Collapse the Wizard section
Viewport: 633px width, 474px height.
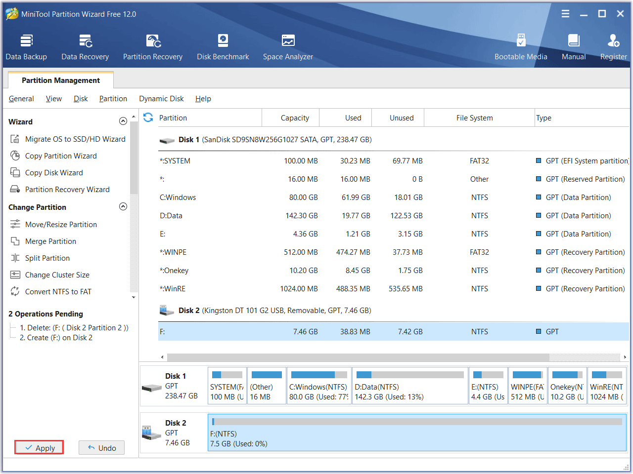tap(123, 121)
